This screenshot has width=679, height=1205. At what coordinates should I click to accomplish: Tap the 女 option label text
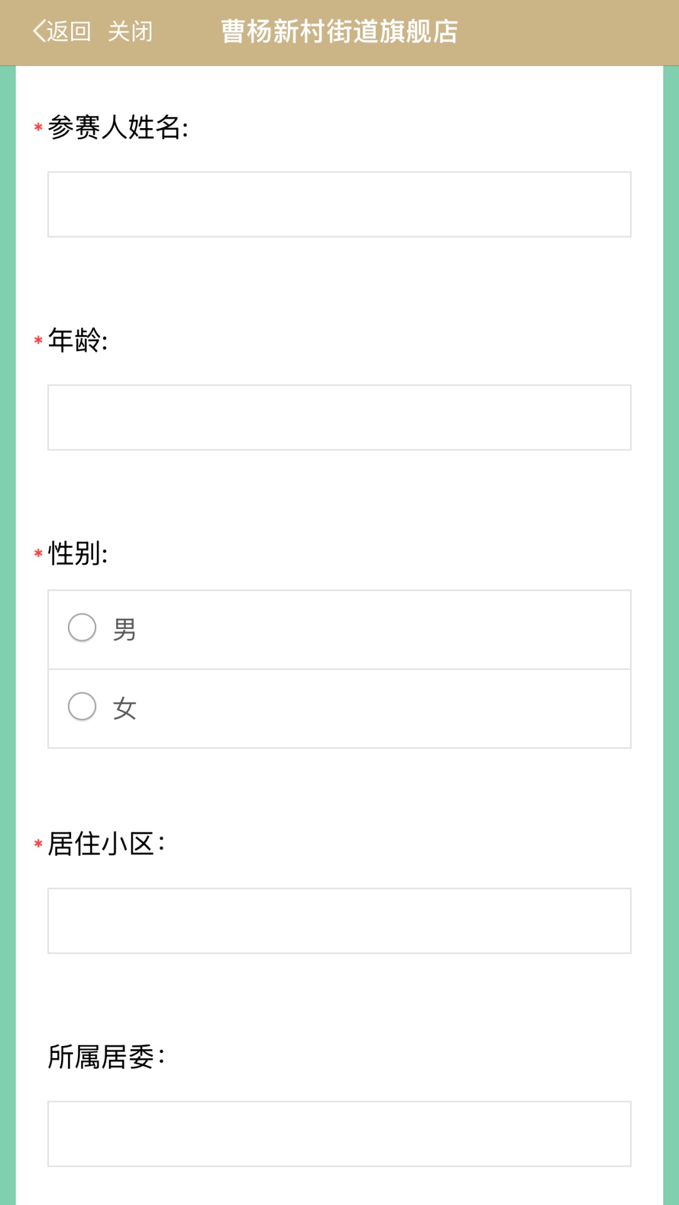tap(124, 709)
